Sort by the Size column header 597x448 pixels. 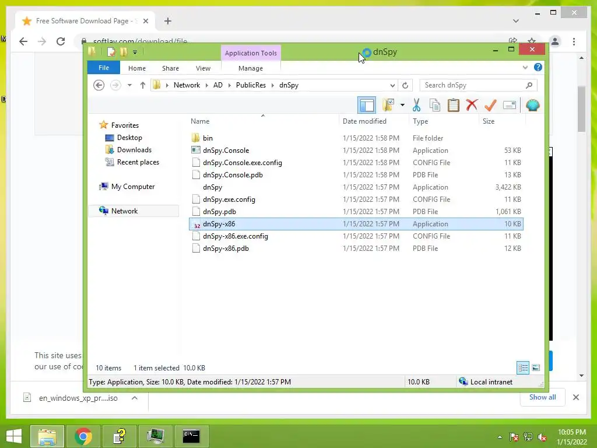pos(502,121)
